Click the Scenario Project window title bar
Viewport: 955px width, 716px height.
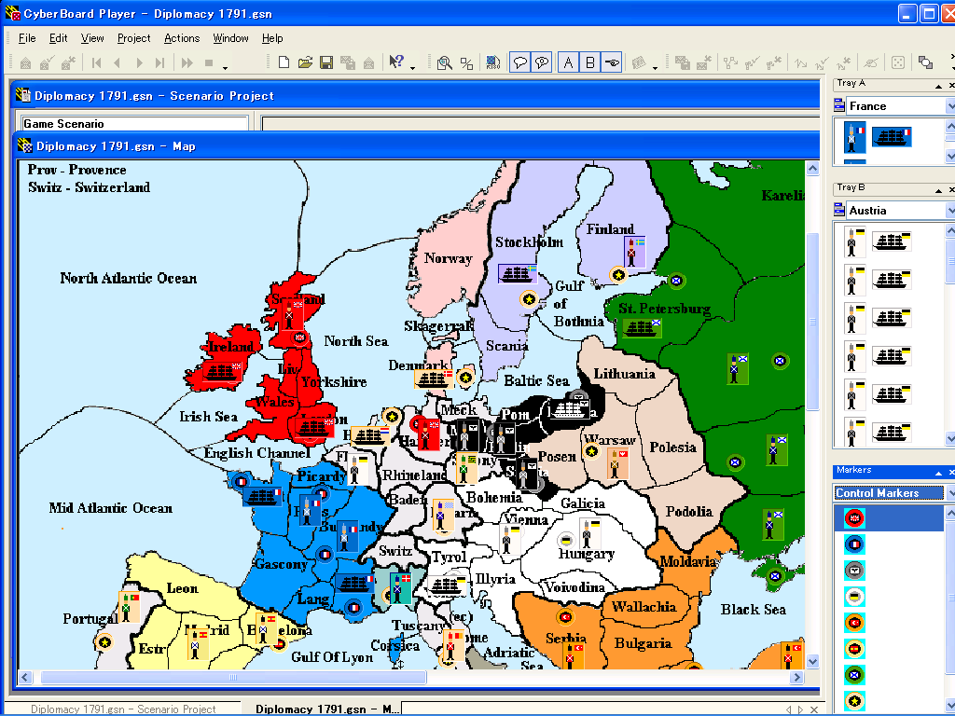[414, 96]
